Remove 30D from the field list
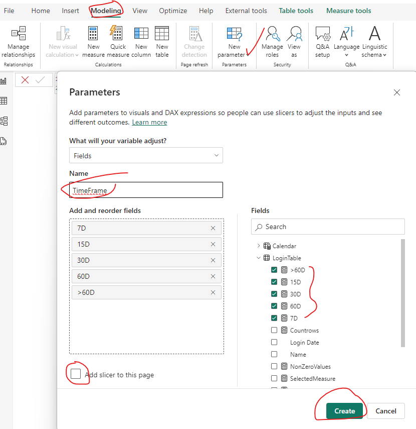Viewport: 416px width, 429px height. point(213,260)
